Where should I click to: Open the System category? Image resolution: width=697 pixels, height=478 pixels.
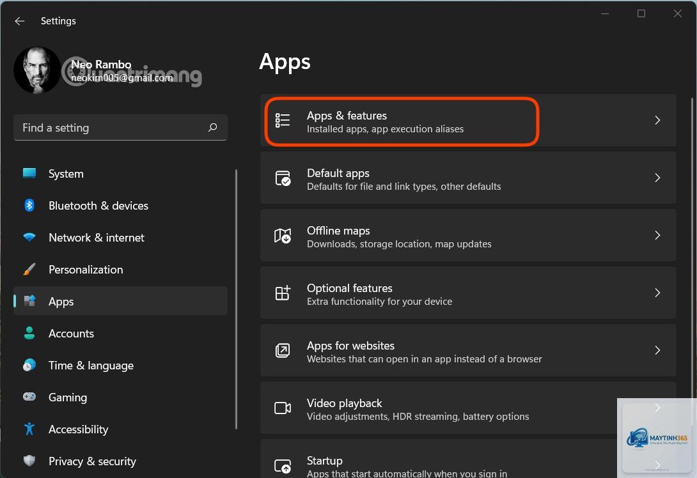coord(120,173)
